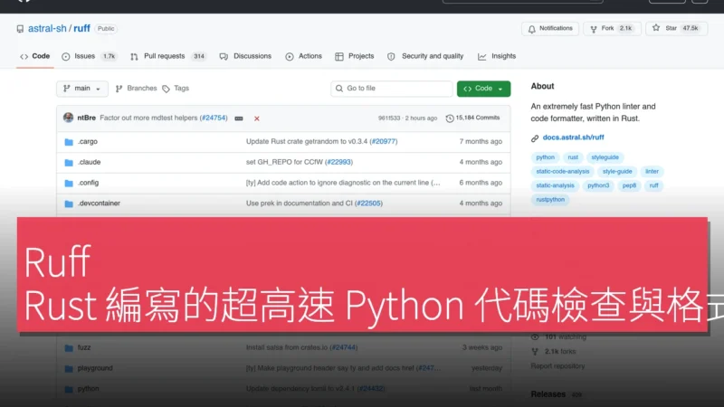Select the python topic tag
Image resolution: width=724 pixels, height=407 pixels.
[x=546, y=157]
